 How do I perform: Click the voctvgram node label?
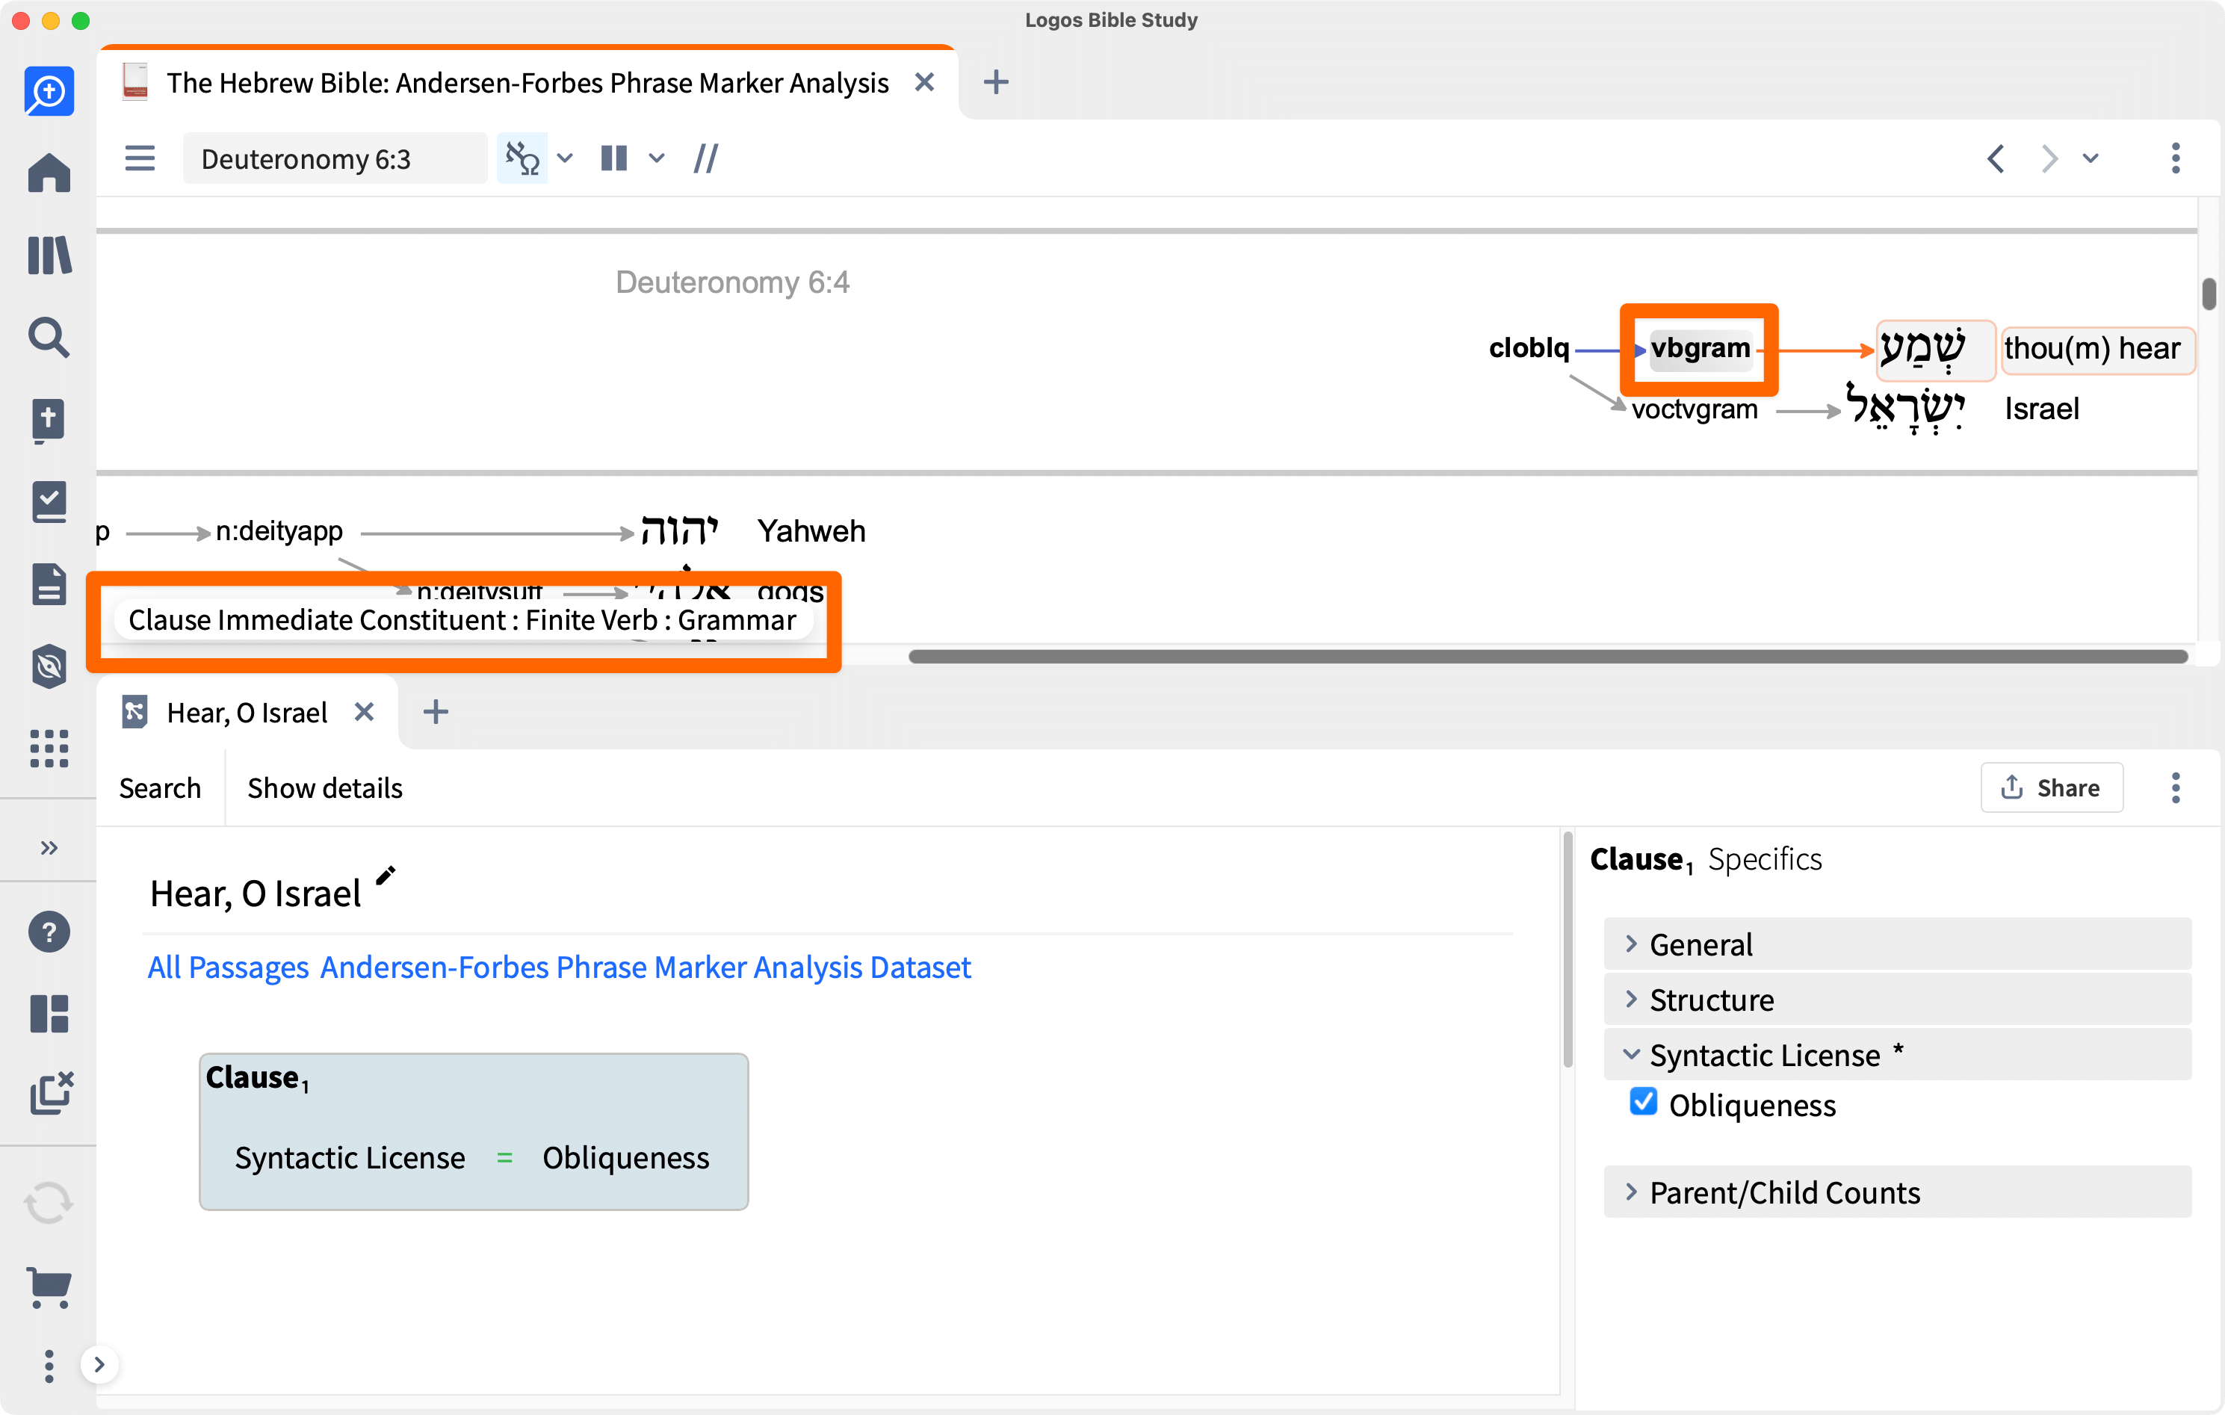point(1695,409)
